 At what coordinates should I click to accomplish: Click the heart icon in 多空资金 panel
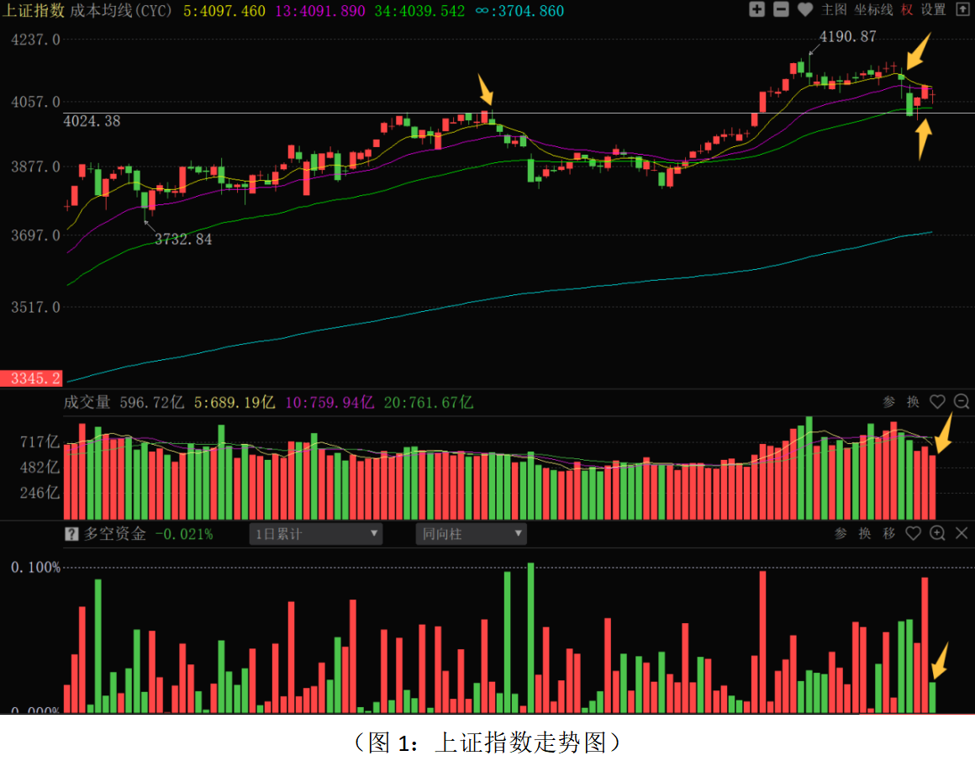point(914,533)
